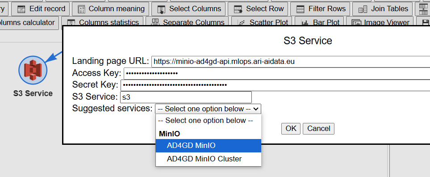Open the Select Row tool

tap(258, 9)
